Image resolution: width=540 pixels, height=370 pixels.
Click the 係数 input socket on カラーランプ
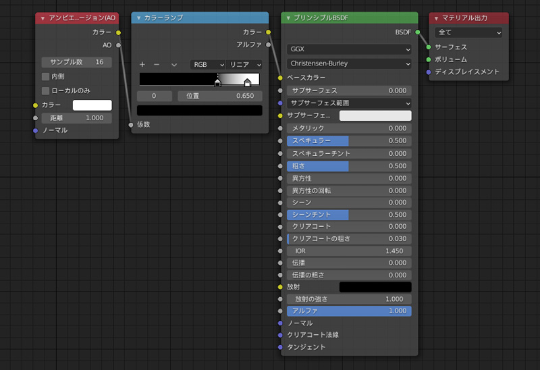pyautogui.click(x=131, y=124)
